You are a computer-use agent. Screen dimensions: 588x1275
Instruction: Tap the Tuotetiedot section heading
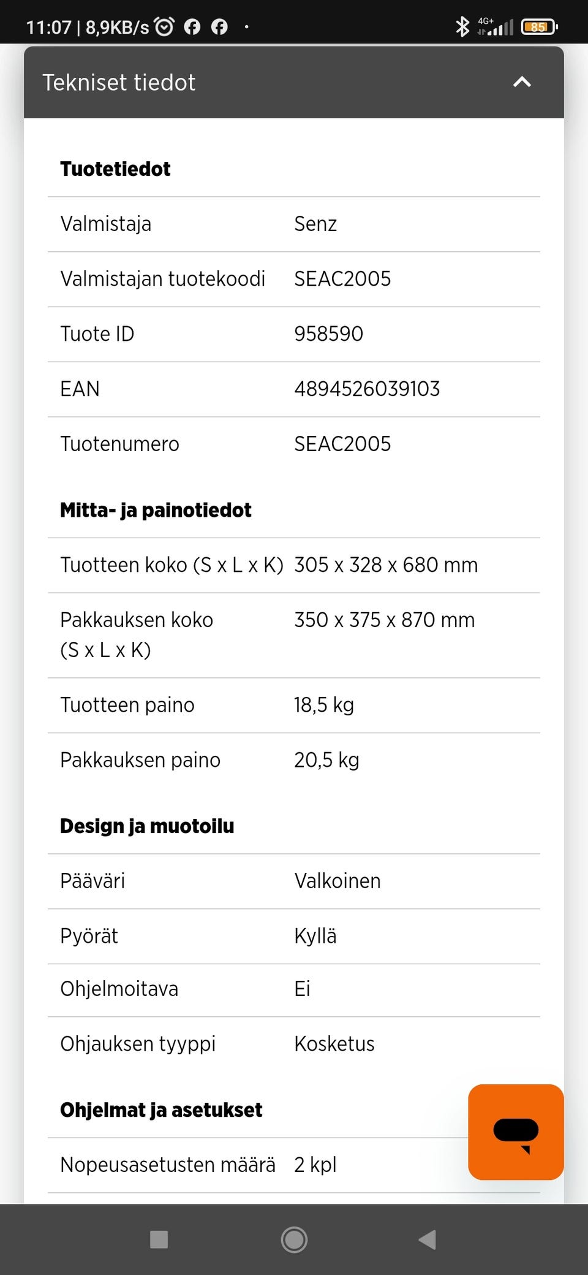click(x=115, y=169)
